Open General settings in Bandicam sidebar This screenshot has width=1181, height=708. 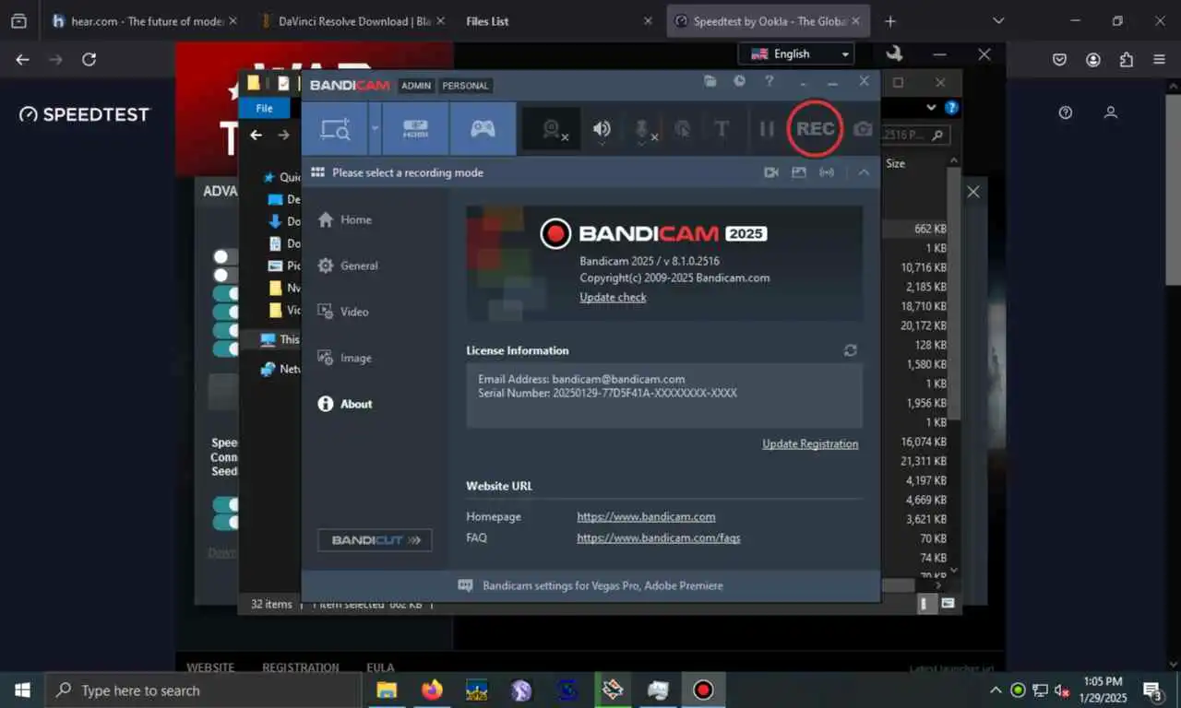[x=348, y=265]
